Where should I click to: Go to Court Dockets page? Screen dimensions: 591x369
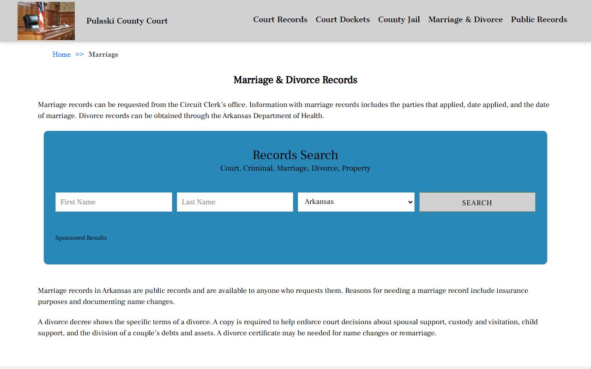click(343, 19)
